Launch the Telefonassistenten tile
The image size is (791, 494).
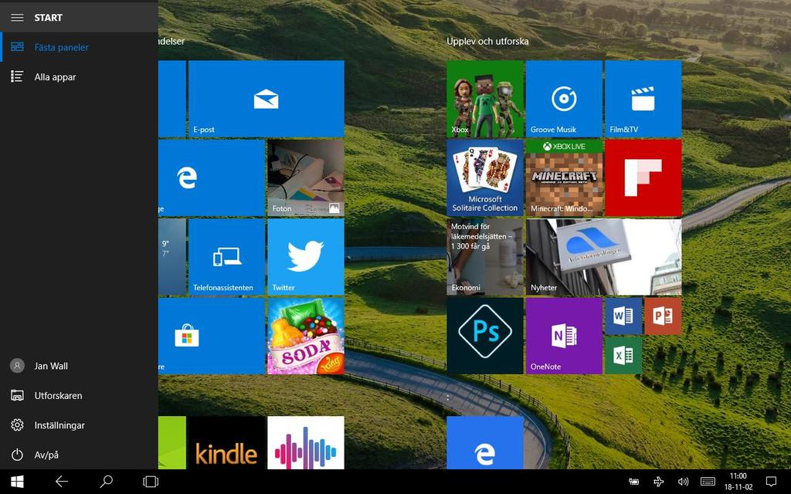click(226, 257)
